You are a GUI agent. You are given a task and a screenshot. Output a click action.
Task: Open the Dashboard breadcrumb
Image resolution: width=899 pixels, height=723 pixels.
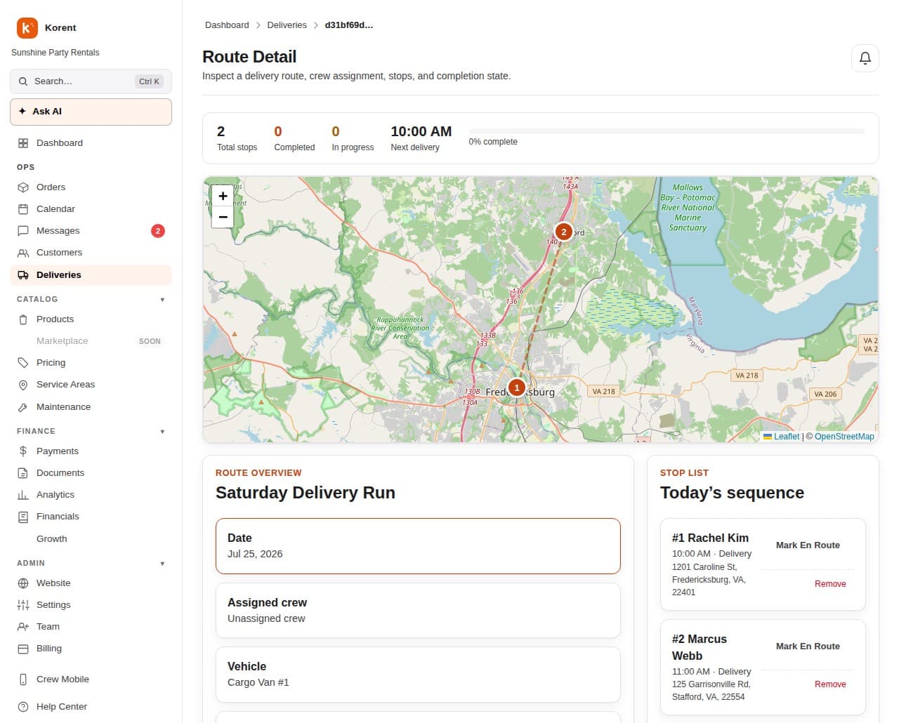coord(227,25)
